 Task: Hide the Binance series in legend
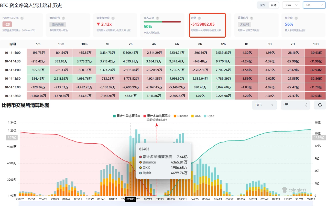(181, 116)
